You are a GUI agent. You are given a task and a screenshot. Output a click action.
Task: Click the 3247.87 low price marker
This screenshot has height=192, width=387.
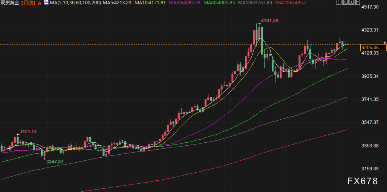(x=55, y=161)
